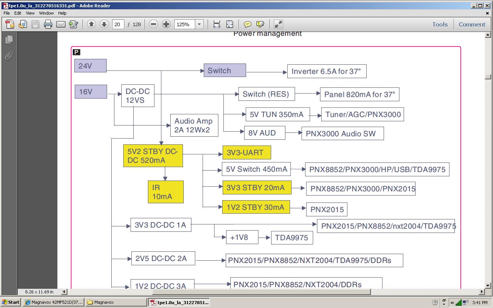Click the 8.26 x 11.69 in page size
Viewport: 493px width, 308px height.
[39, 292]
